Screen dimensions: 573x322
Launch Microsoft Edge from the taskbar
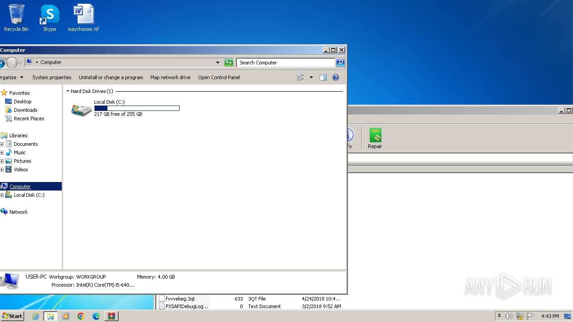pos(96,316)
